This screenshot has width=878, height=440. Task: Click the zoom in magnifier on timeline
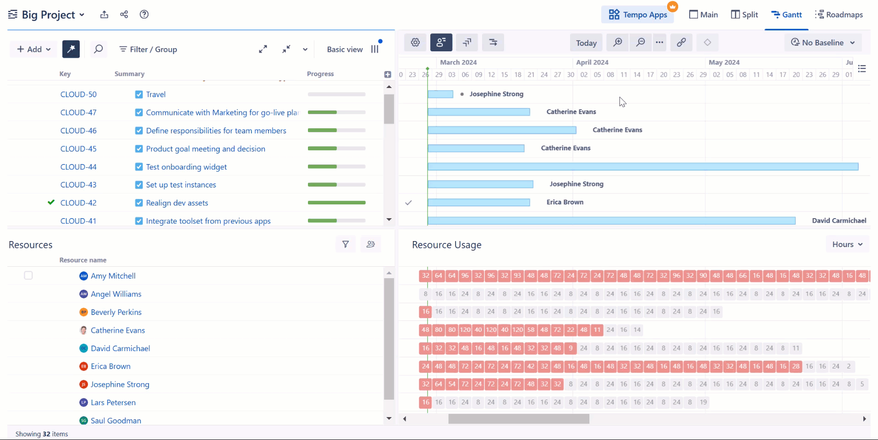click(x=617, y=43)
